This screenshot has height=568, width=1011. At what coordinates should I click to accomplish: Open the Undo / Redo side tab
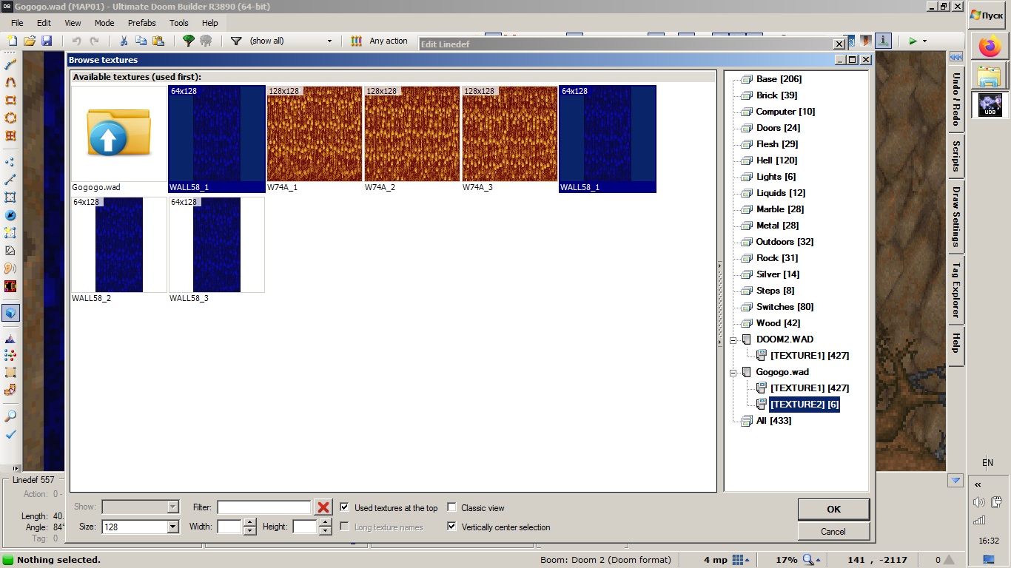[x=956, y=98]
